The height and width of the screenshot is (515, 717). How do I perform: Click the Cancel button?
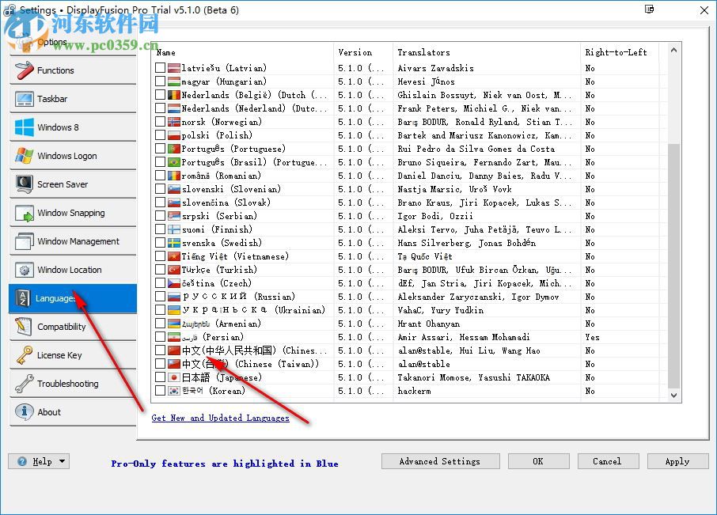[x=608, y=461]
